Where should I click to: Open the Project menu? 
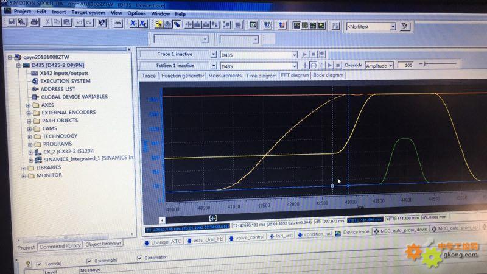click(23, 12)
